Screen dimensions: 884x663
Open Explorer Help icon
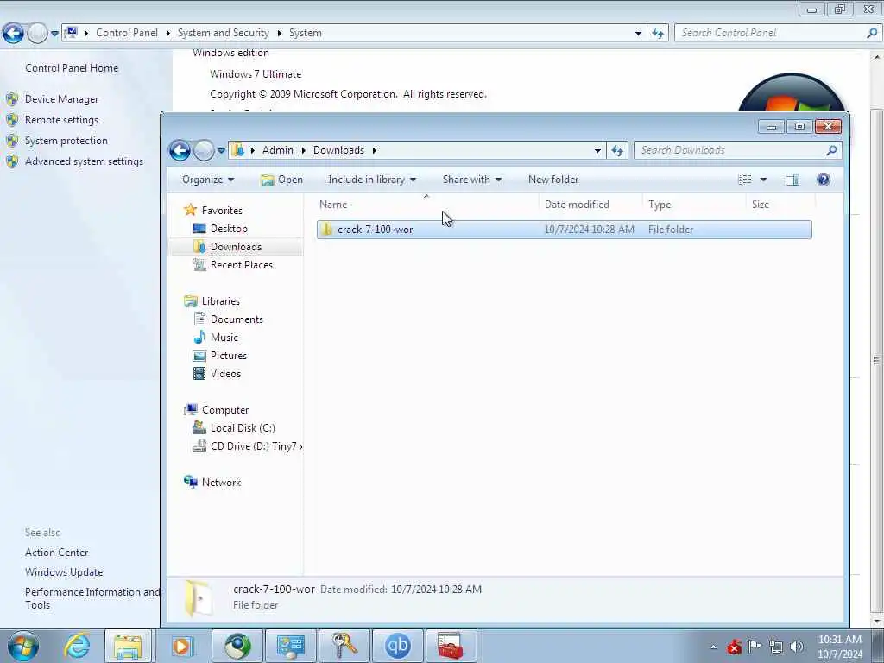click(x=823, y=180)
